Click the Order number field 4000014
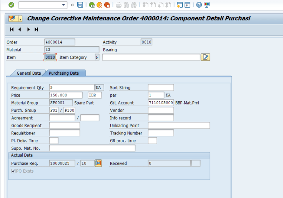The image size is (283, 198). (60, 42)
